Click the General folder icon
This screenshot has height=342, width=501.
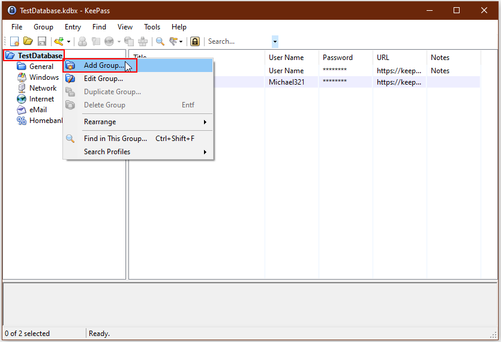(x=22, y=67)
